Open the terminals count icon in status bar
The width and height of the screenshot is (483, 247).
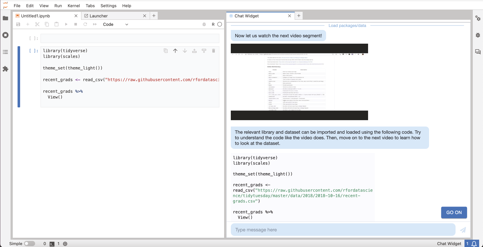coord(52,244)
